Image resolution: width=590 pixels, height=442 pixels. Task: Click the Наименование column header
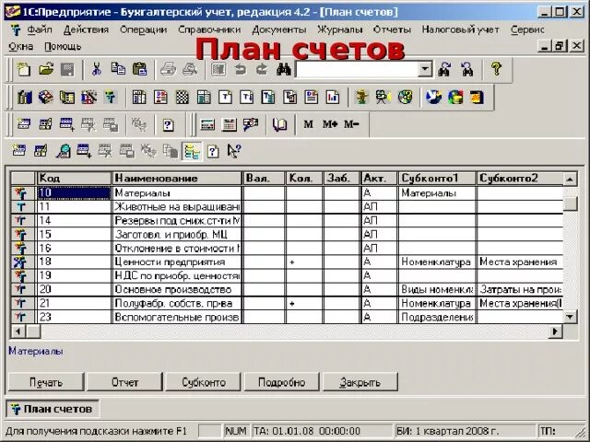[x=177, y=178]
